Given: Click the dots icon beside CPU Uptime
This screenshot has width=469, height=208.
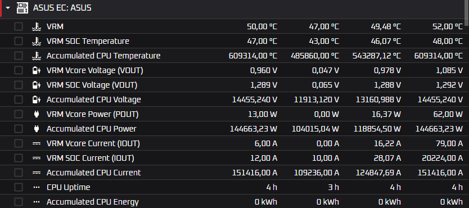Looking at the screenshot, I should pos(36,187).
